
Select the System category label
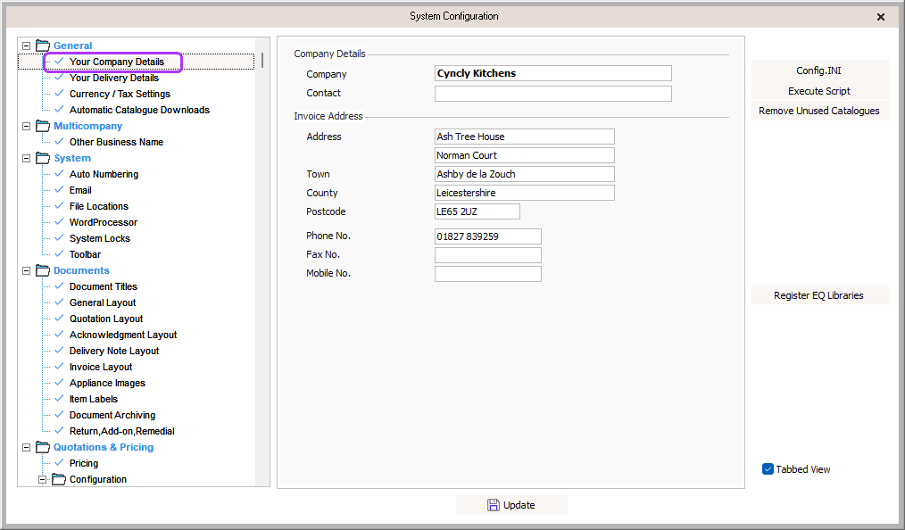click(72, 158)
